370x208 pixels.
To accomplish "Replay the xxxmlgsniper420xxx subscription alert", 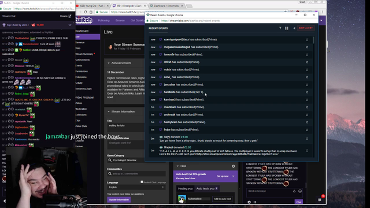I will pyautogui.click(x=307, y=40).
